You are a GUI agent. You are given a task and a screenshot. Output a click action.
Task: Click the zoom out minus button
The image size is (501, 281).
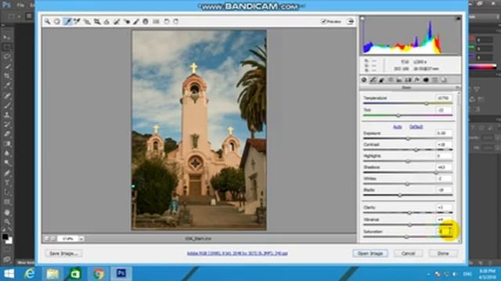point(47,239)
